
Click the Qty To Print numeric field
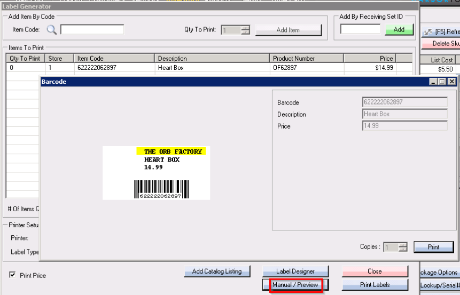coord(231,30)
